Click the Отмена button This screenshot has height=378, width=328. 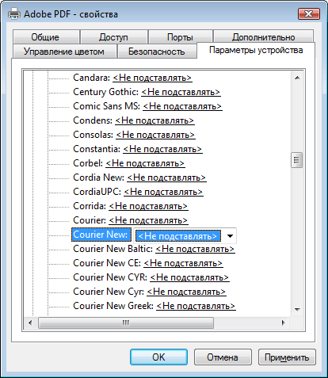(223, 357)
